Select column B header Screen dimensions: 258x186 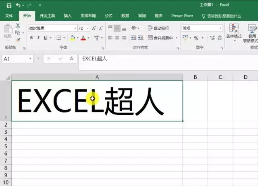195,77
